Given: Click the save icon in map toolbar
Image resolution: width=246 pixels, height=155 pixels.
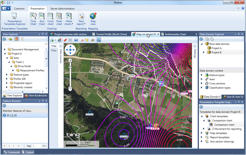Looking at the screenshot, I should point(76,40).
